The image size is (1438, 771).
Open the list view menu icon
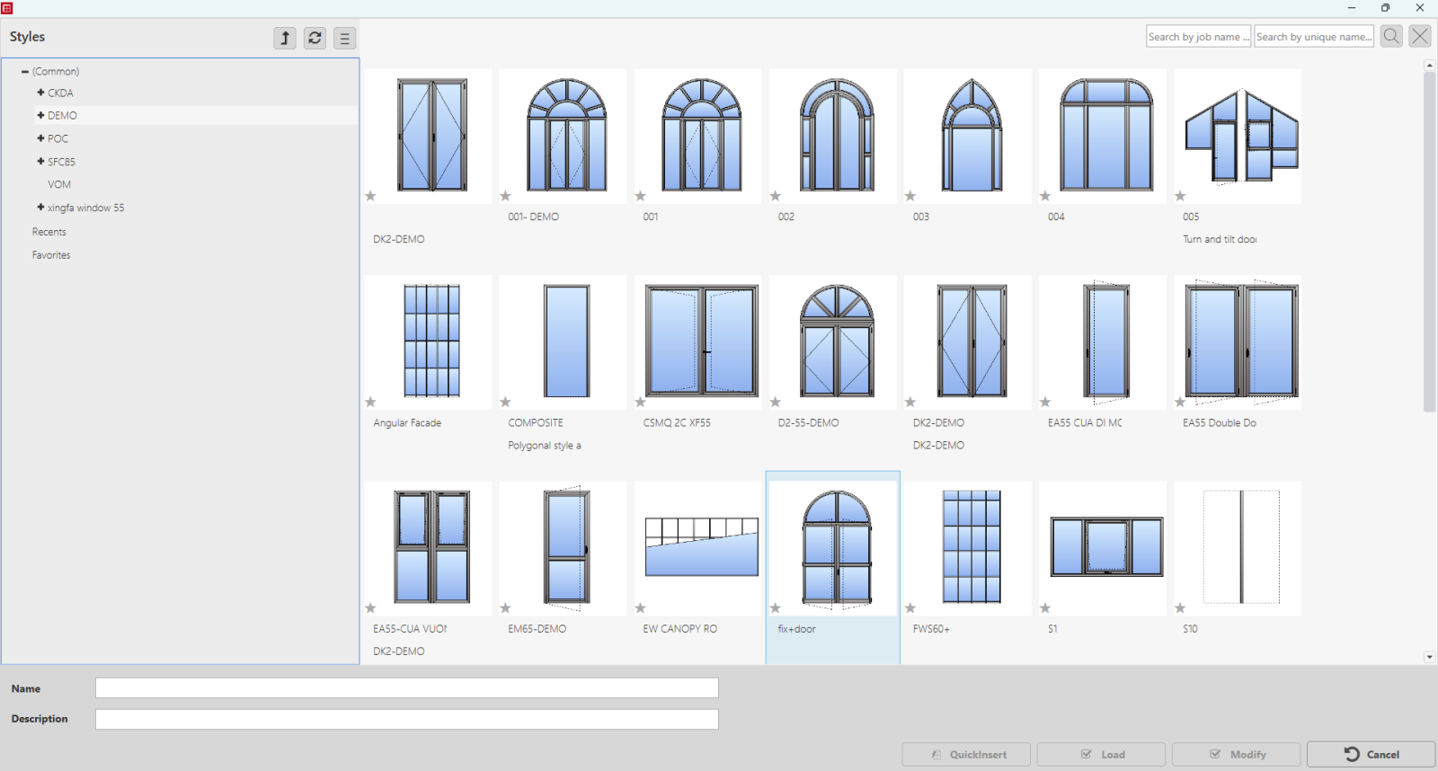(344, 38)
